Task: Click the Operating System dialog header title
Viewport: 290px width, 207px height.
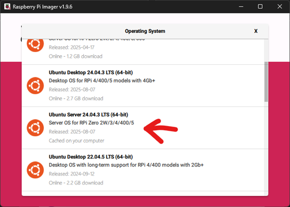Action: point(145,31)
